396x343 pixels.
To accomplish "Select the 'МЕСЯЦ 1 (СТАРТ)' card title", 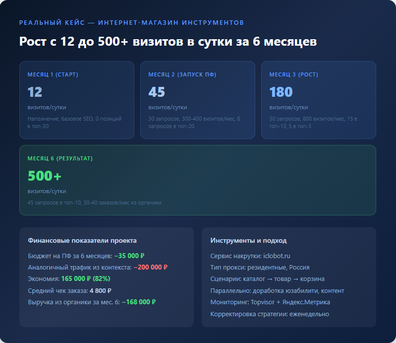I will [x=53, y=74].
